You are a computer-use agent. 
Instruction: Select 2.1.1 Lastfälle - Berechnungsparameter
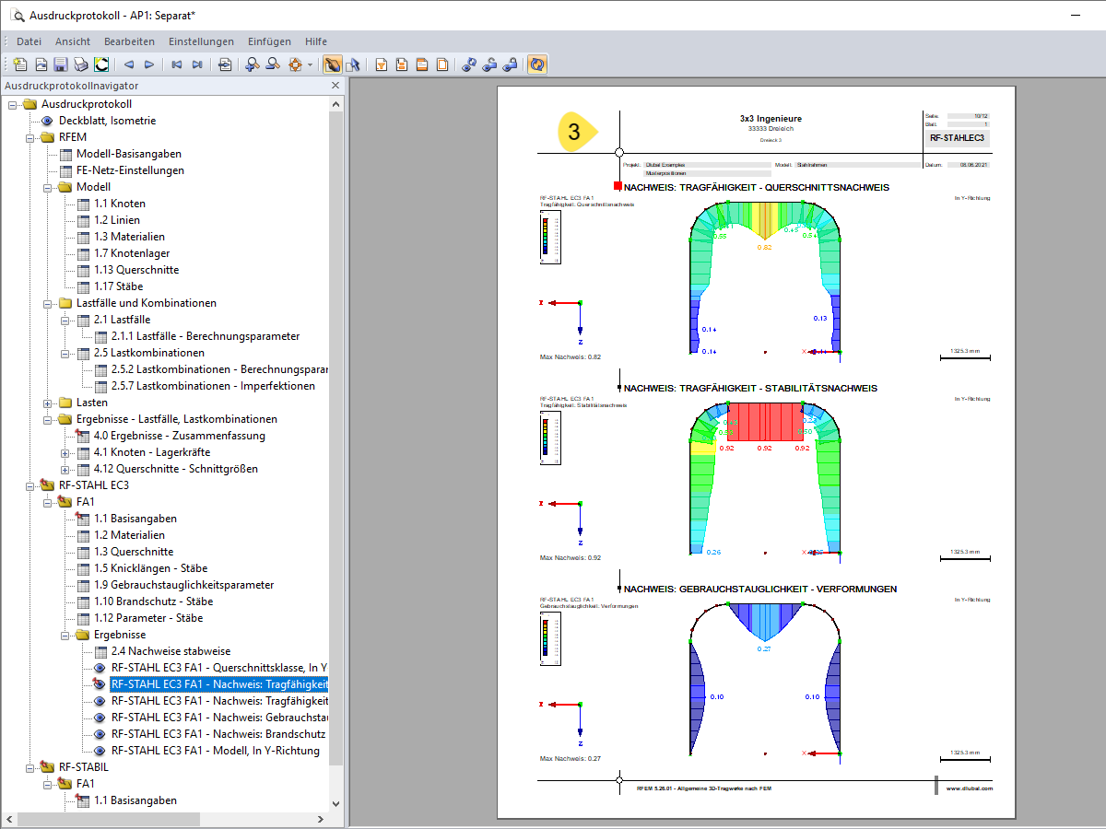(x=206, y=336)
